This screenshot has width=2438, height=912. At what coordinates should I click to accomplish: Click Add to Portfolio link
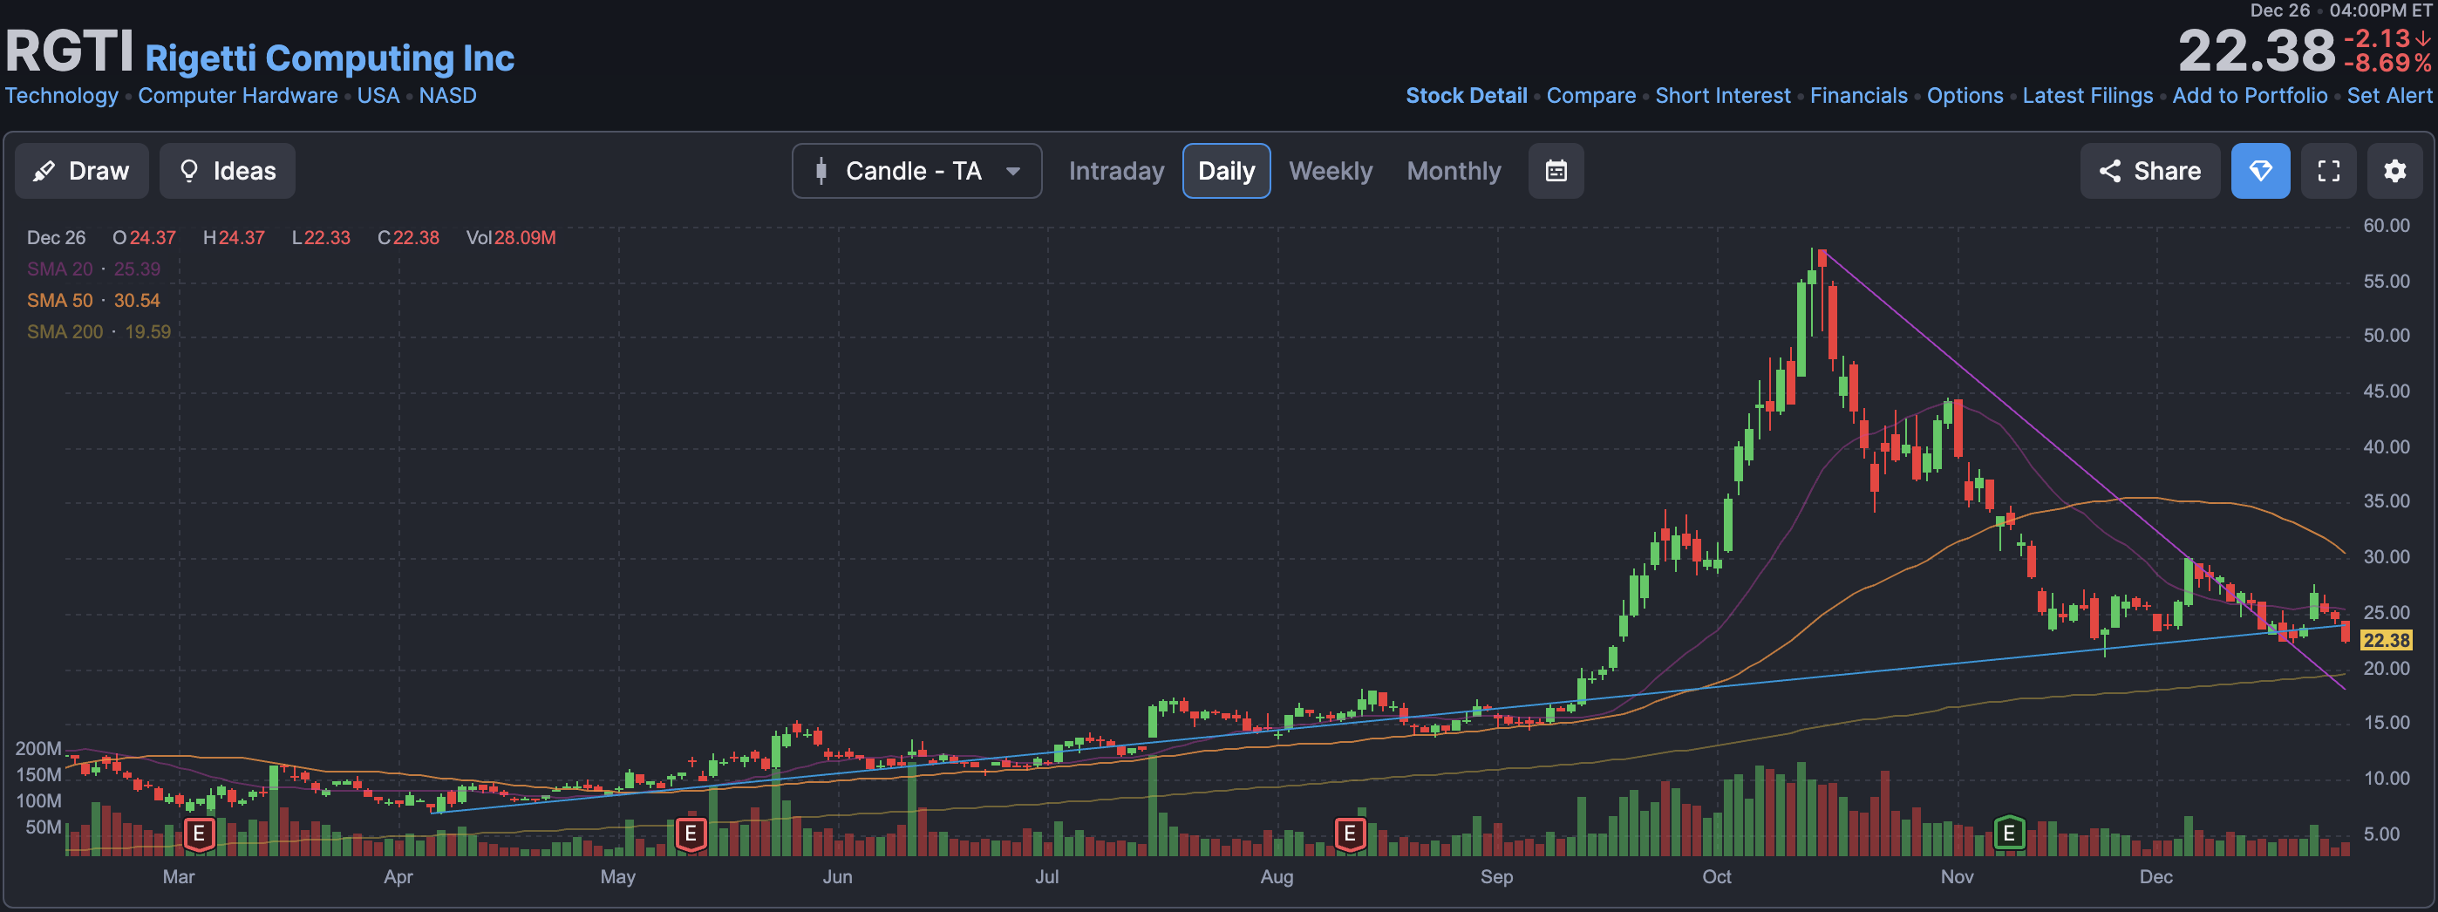tap(2250, 96)
